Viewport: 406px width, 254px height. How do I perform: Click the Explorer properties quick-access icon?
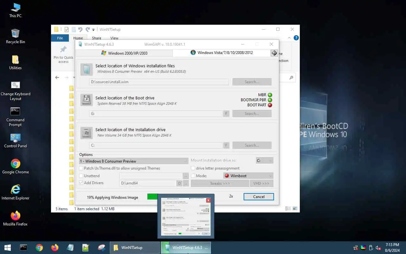click(67, 30)
